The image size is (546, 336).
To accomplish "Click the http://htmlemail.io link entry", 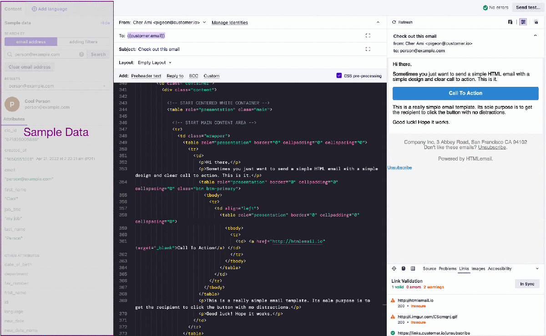I will coord(415,301).
